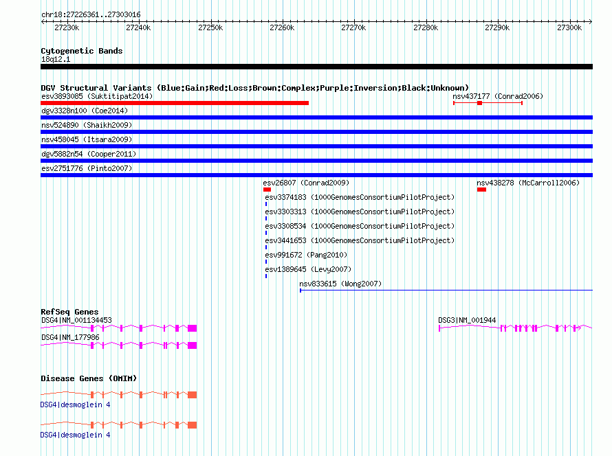Select the DSG4|NM_001134453 RefSeq gene model
This screenshot has width=612, height=456.
(x=119, y=328)
